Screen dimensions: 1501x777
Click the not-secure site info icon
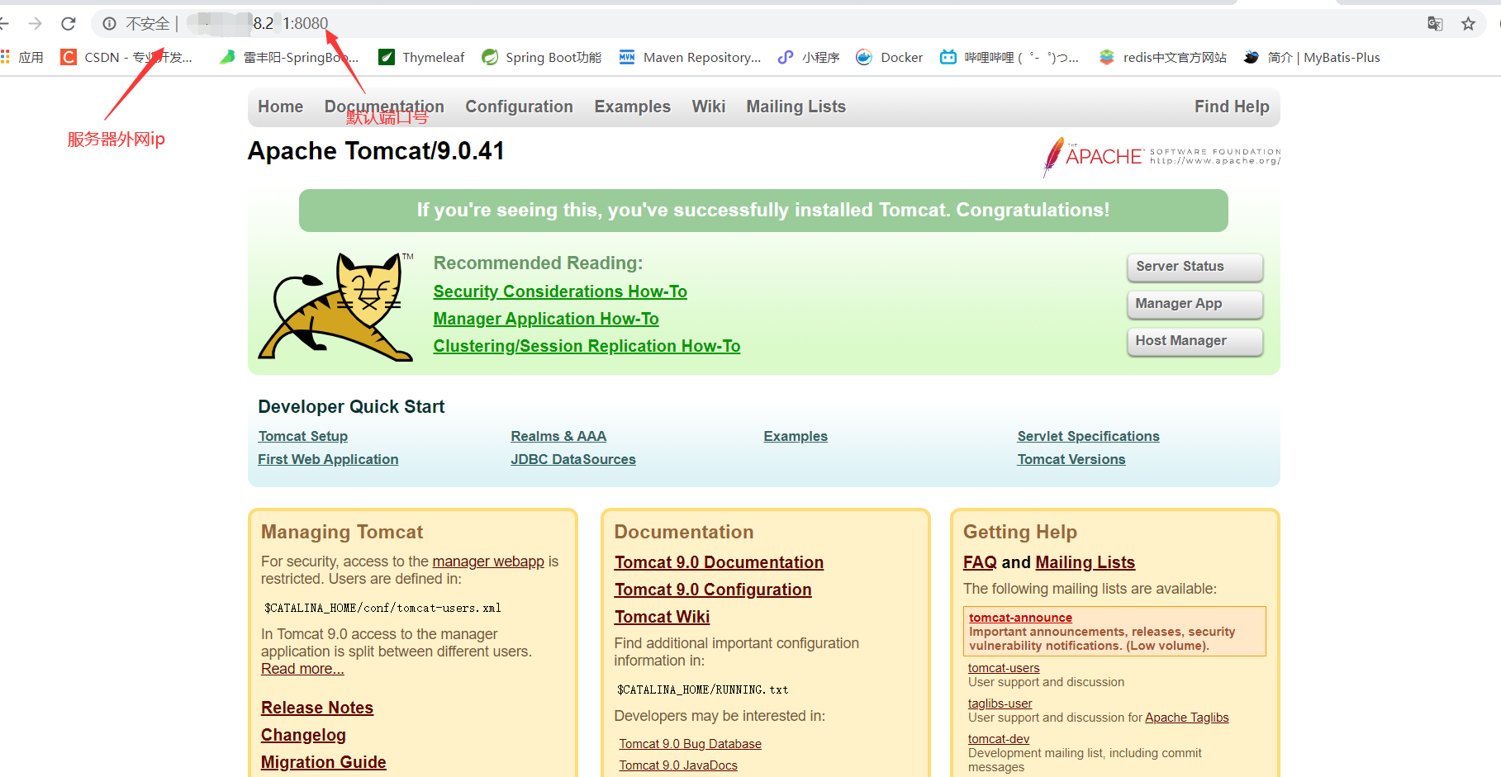point(109,24)
